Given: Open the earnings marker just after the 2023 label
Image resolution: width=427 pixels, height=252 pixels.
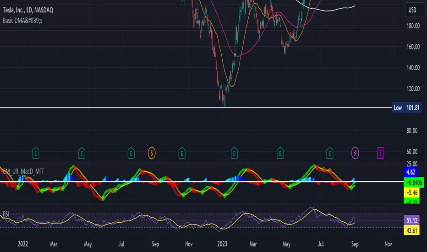Looking at the screenshot, I should (x=234, y=153).
